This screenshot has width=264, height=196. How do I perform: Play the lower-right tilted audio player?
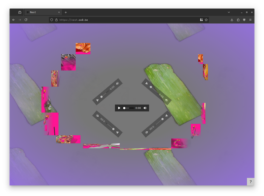click(x=167, y=115)
